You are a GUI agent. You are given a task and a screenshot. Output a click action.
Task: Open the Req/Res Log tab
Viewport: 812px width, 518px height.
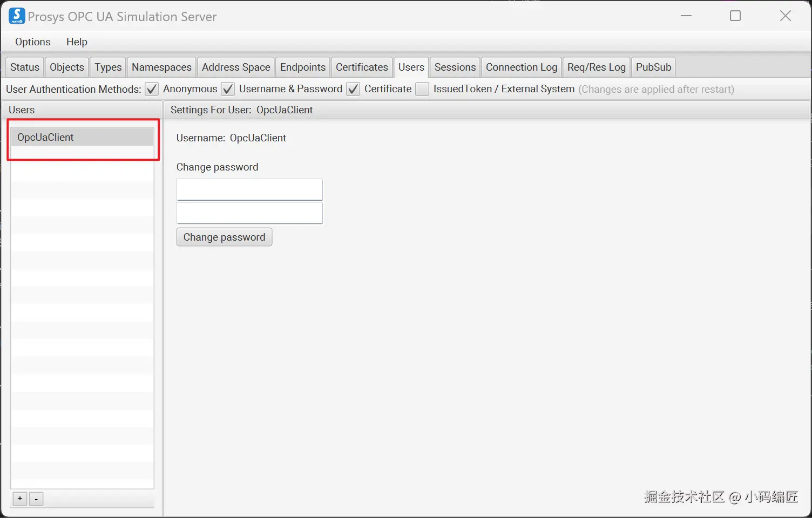(x=597, y=67)
